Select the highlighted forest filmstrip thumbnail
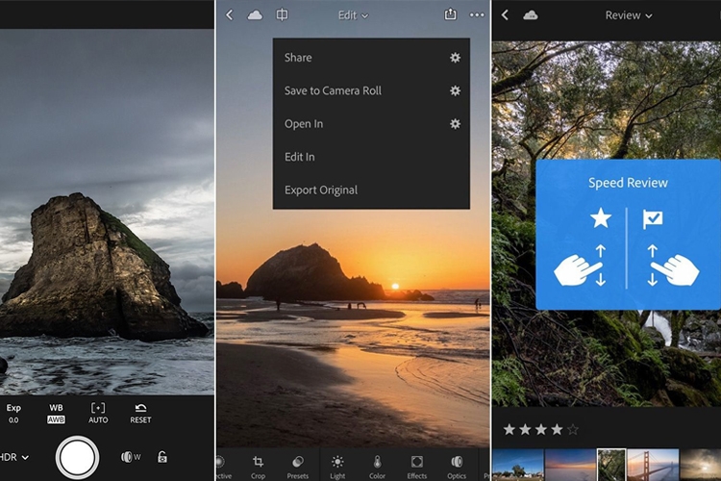Screen dimensions: 721x481 pyautogui.click(x=611, y=465)
